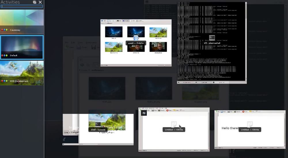Screen dimensions: 288x158
Task: Click the back arrow in Dolphin toolbar
Action: coord(102,21)
